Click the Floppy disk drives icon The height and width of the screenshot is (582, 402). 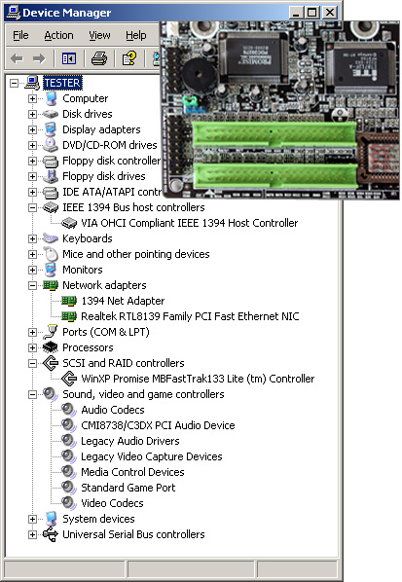pos(51,176)
